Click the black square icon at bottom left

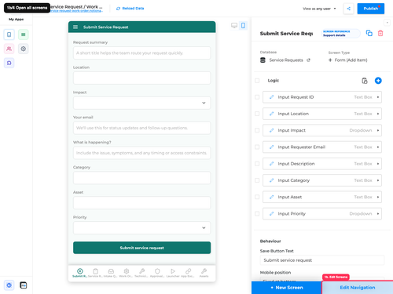(x=24, y=285)
